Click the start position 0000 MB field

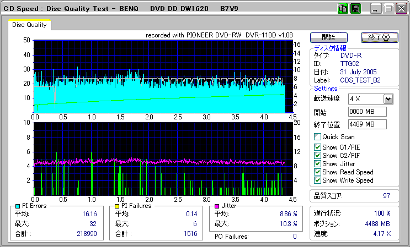tap(367, 112)
